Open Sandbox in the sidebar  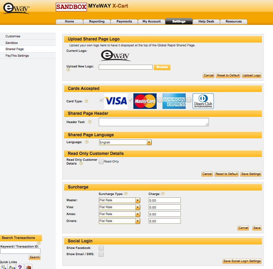point(28,43)
